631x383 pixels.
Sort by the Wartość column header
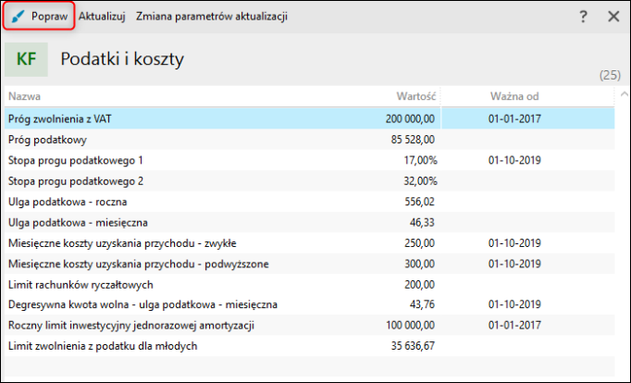[416, 96]
